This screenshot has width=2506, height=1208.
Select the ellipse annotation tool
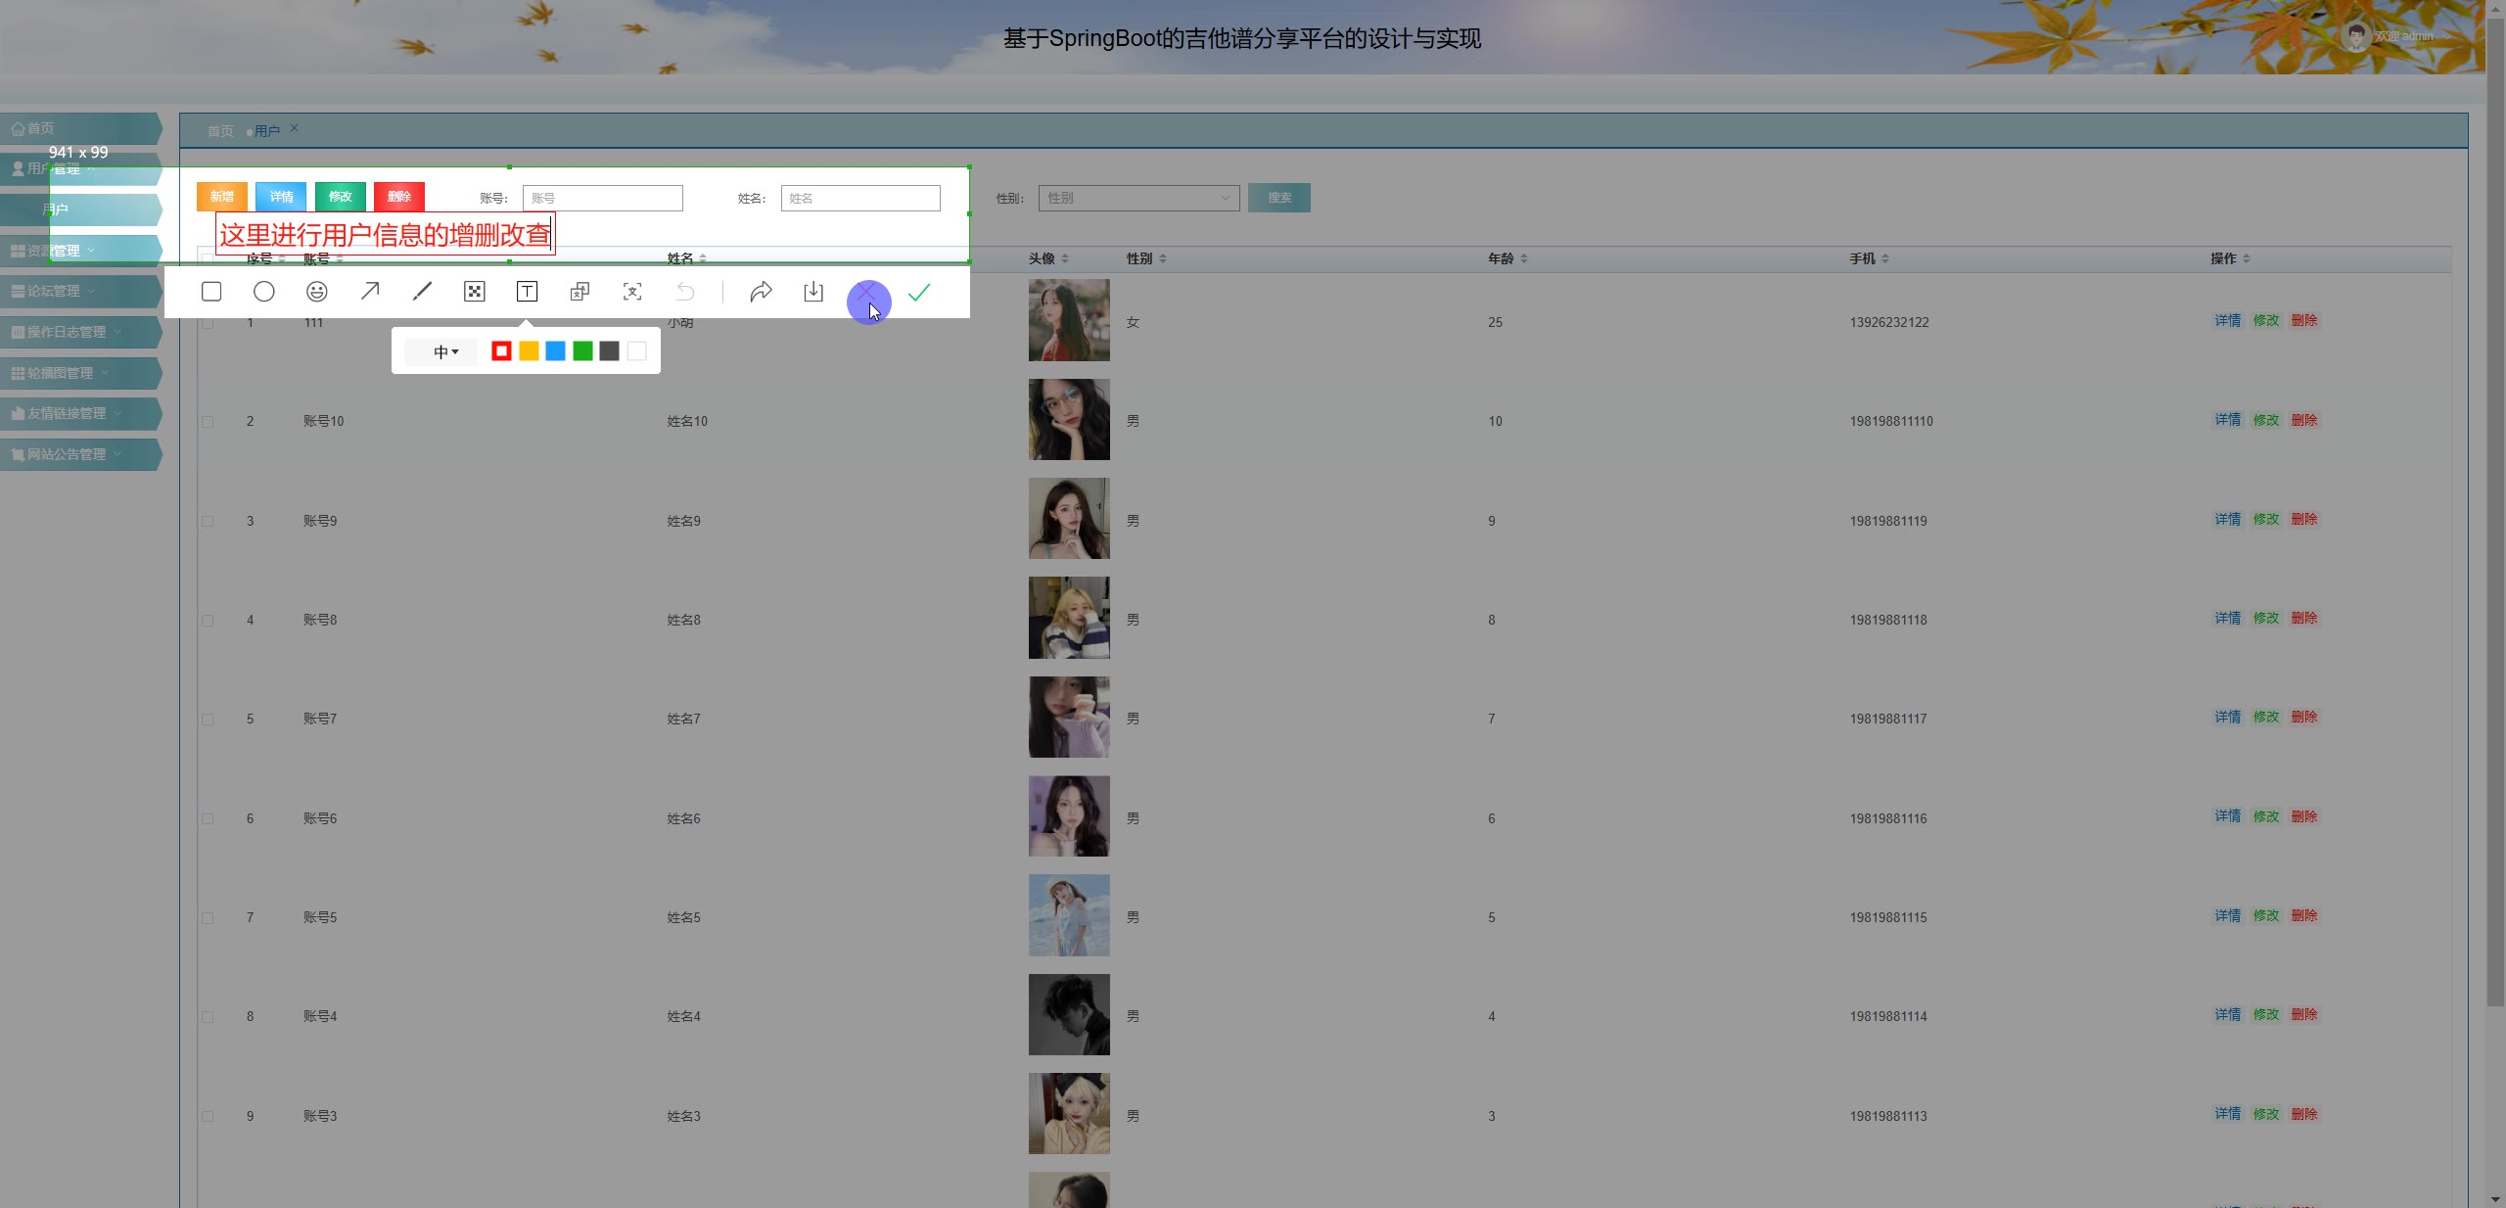tap(264, 292)
